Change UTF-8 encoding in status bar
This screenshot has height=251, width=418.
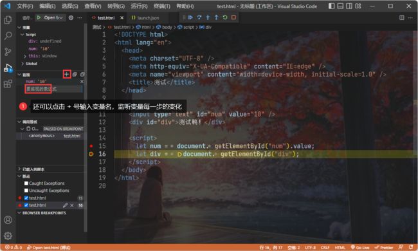(x=310, y=248)
